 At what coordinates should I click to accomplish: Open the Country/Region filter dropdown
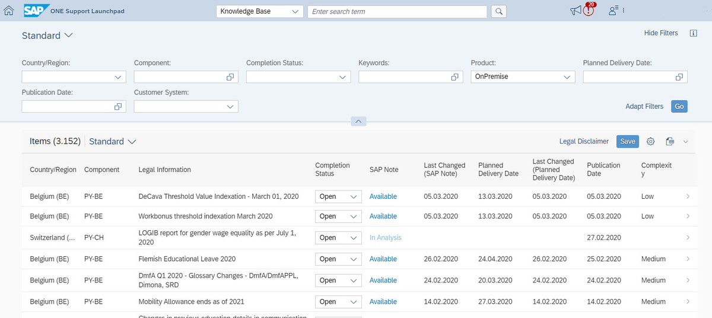pyautogui.click(x=118, y=77)
